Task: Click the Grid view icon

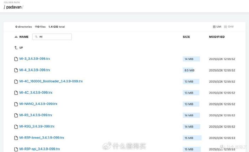Action: coord(225,27)
